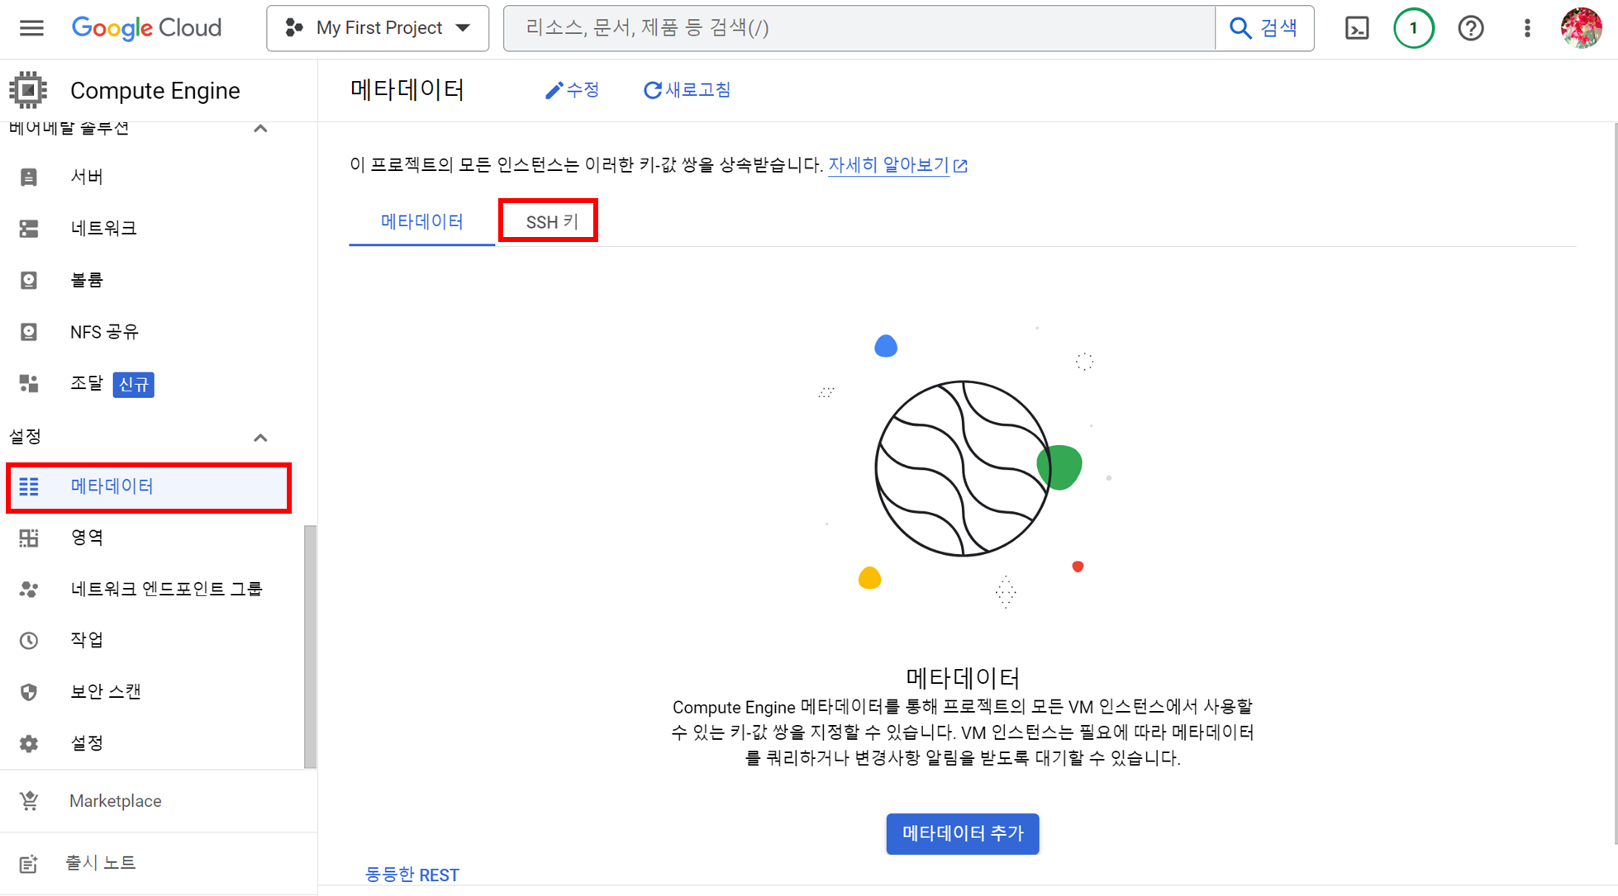Open the My First Project selector dropdown
The height and width of the screenshot is (896, 1618).
tap(378, 28)
